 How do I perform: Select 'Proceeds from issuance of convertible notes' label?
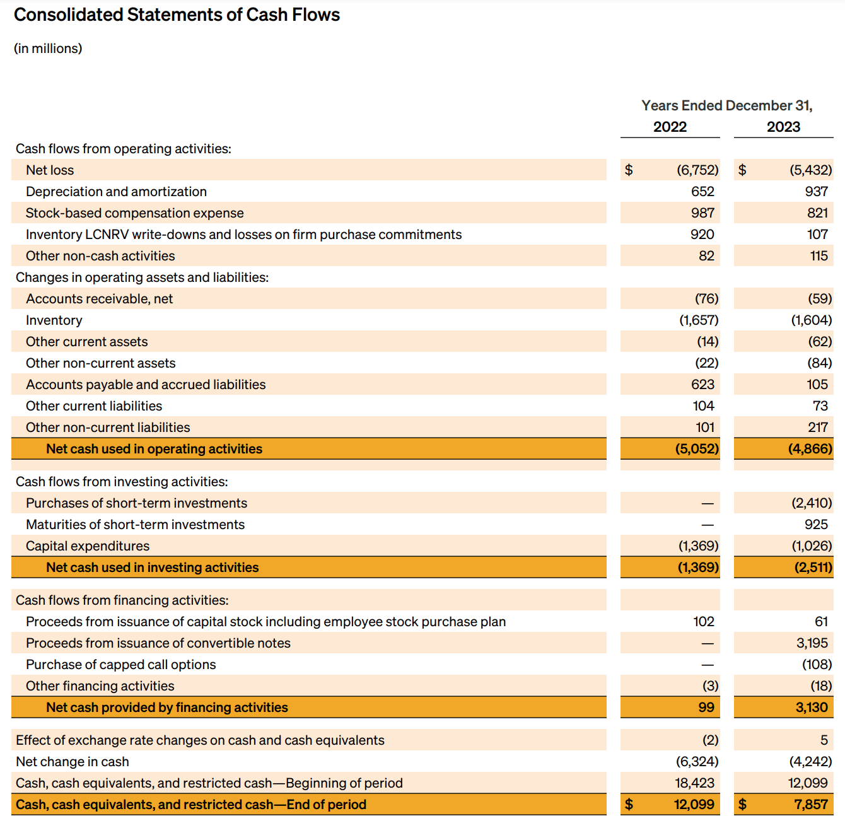pos(158,643)
